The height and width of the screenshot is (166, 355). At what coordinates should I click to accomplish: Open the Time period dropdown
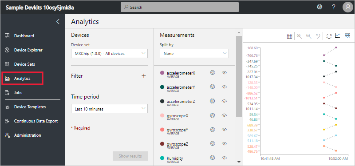tap(109, 109)
